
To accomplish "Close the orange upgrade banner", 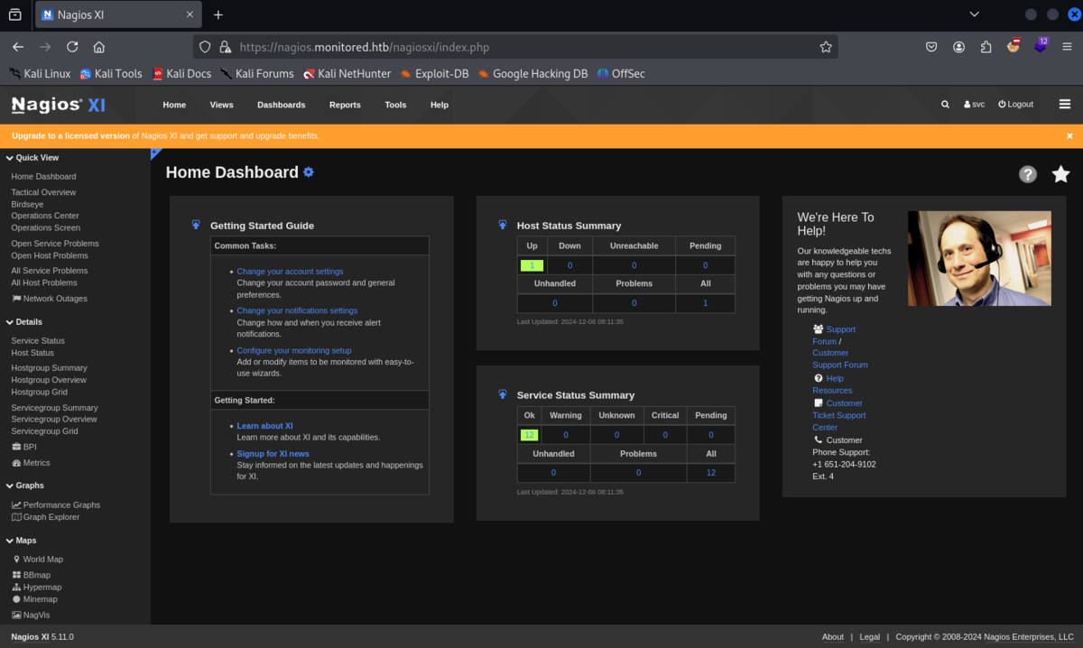I will (x=1069, y=136).
